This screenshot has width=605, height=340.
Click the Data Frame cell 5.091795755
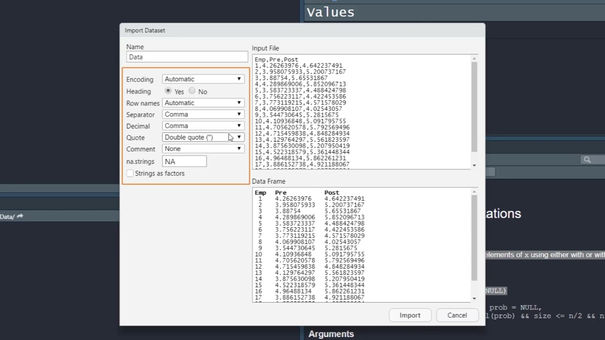pos(344,254)
